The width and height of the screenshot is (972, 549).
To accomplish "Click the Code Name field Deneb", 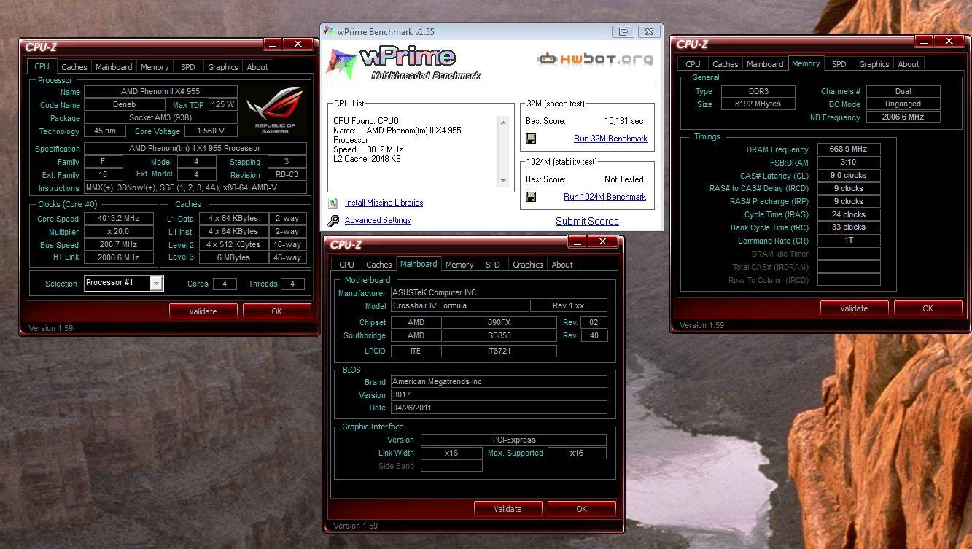I will click(x=125, y=105).
